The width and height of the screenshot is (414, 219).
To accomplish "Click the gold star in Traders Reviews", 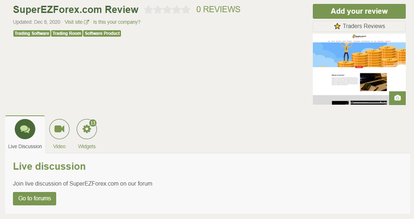I will pyautogui.click(x=337, y=26).
